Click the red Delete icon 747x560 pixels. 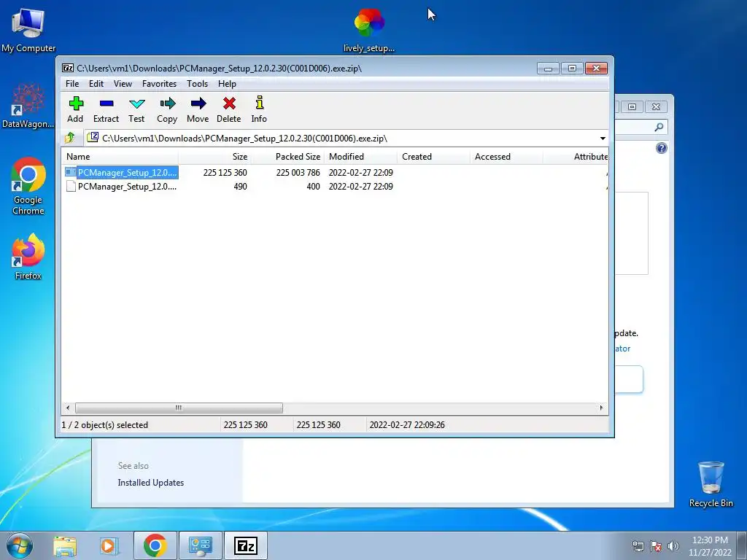(x=229, y=104)
